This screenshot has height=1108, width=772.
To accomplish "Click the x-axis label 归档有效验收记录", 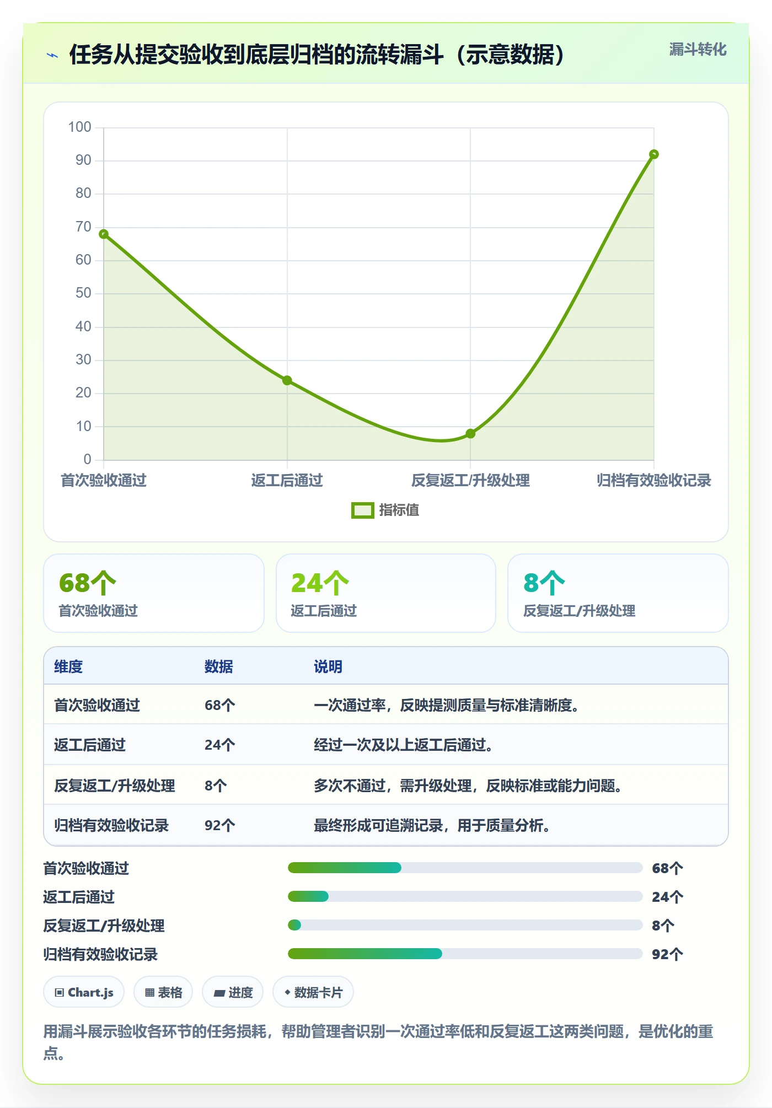I will pos(654,481).
